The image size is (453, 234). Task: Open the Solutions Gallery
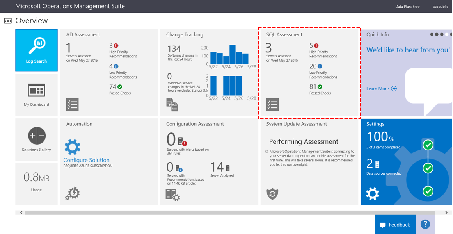[36, 139]
